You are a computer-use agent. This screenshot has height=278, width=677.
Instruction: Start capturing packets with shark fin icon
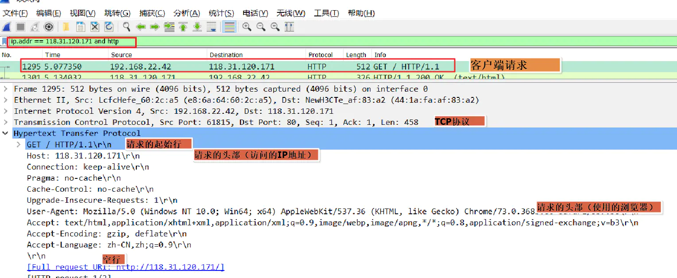(7, 27)
